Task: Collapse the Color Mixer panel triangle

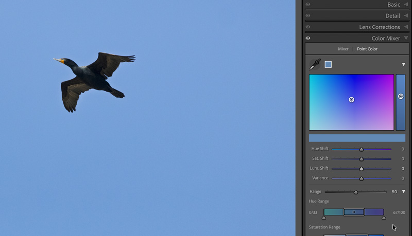Action: 406,39
